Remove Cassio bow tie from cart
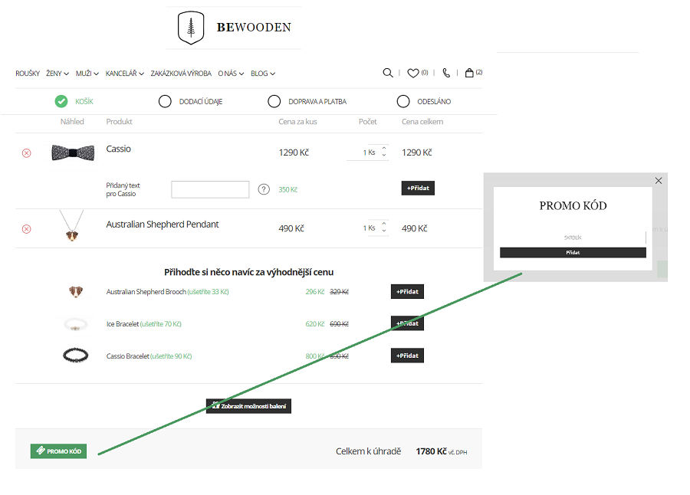This screenshot has height=495, width=690. point(26,153)
